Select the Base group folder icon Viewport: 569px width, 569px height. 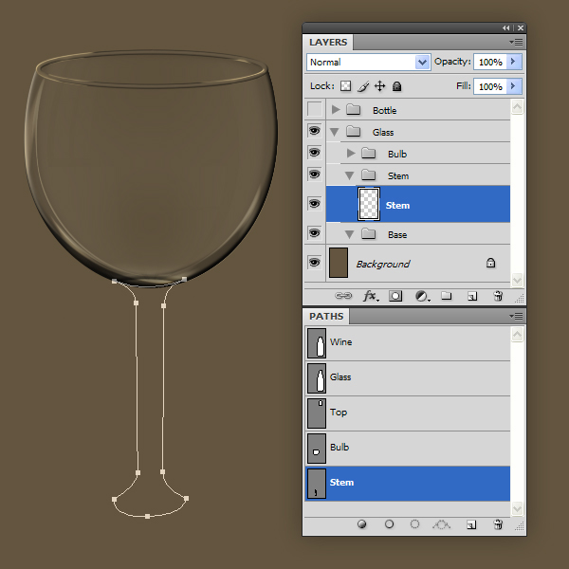(x=368, y=233)
